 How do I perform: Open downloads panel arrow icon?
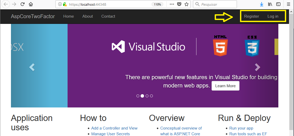[262, 4]
